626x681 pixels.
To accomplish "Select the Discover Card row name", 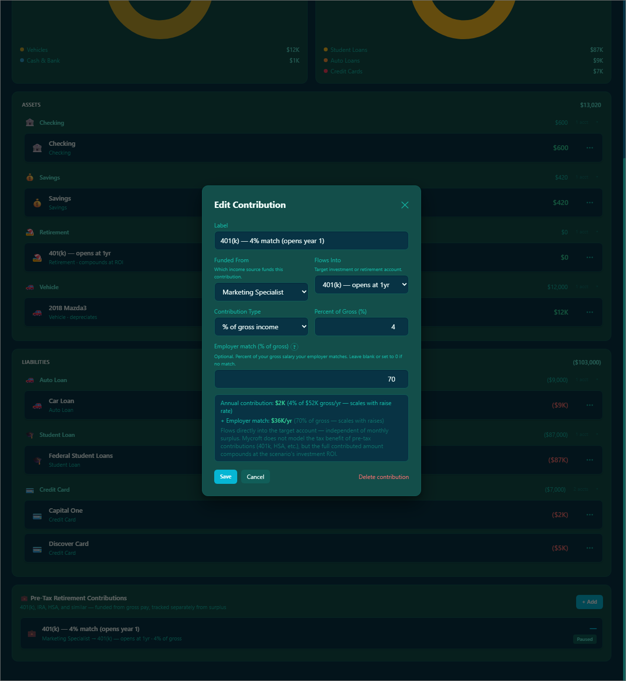I will tap(68, 544).
